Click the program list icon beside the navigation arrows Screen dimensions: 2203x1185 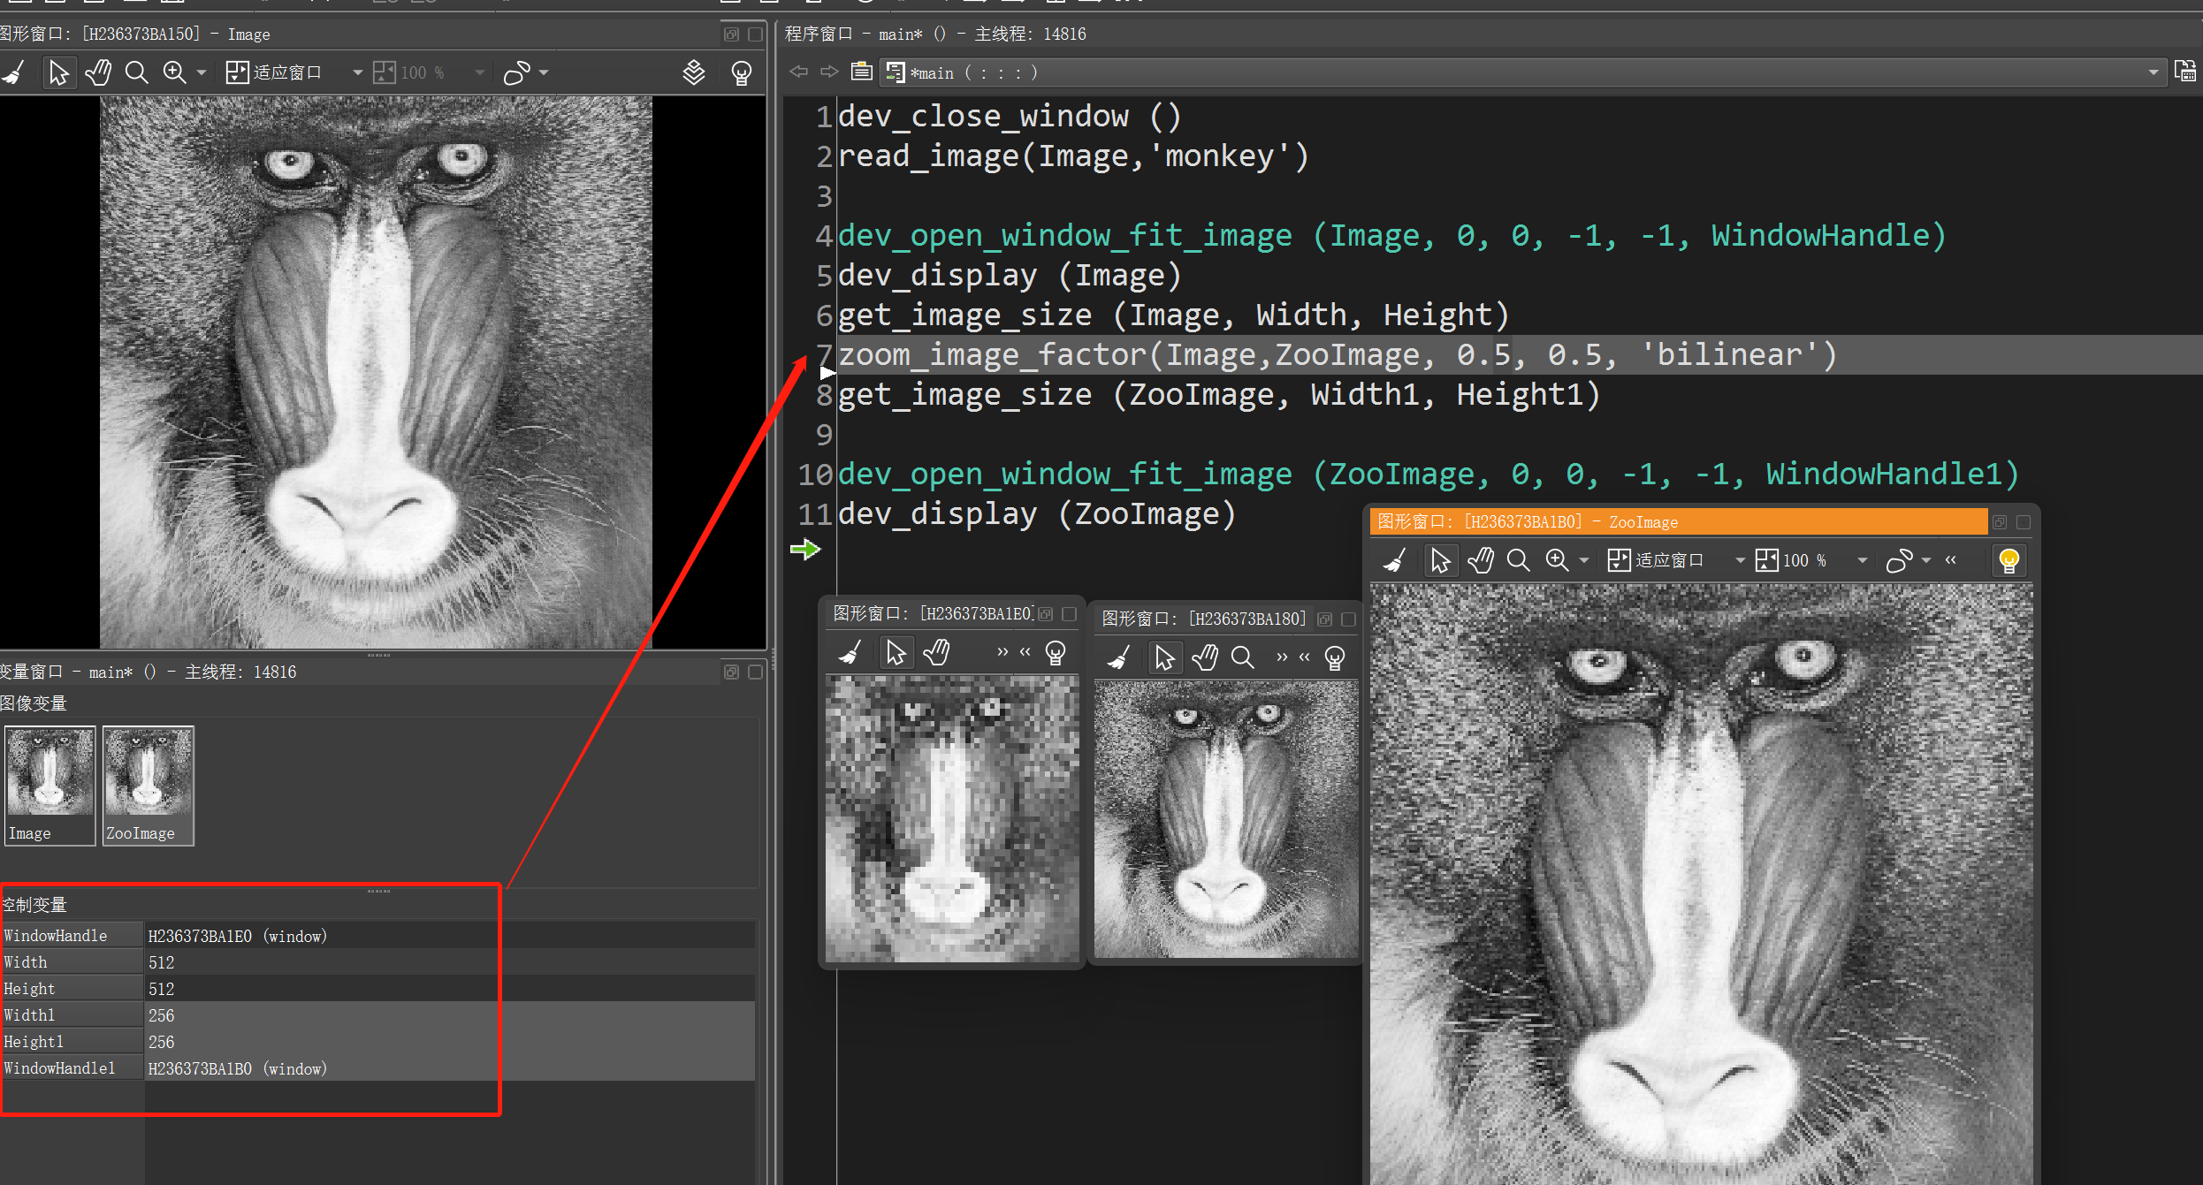pyautogui.click(x=861, y=72)
